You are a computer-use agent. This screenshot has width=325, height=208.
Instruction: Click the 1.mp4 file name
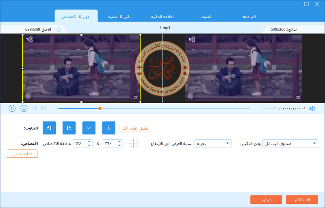[165, 28]
